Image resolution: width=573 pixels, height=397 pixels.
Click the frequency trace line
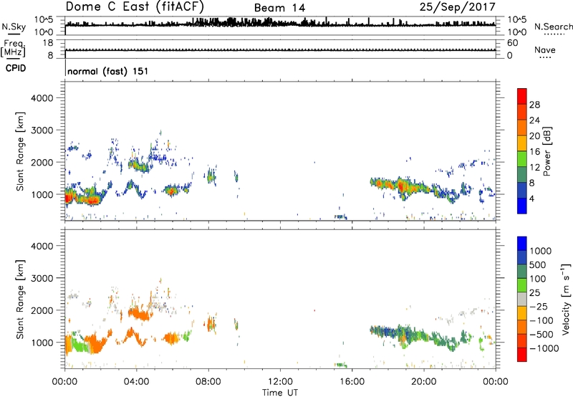pos(280,50)
